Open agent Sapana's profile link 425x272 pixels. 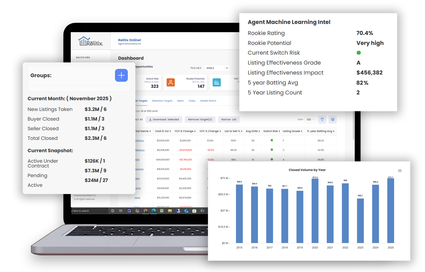(139, 169)
